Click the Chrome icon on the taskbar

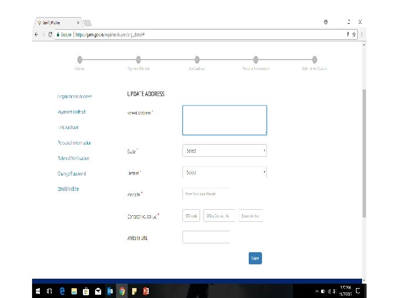(x=122, y=291)
